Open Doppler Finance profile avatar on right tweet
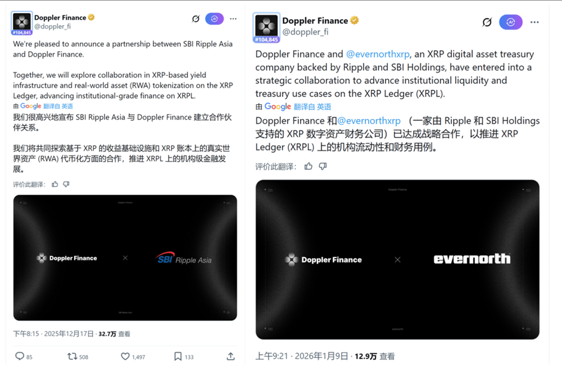Viewport: 562px width, 370px height. pyautogui.click(x=267, y=27)
